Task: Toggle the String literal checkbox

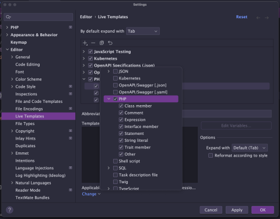Action: [121, 140]
